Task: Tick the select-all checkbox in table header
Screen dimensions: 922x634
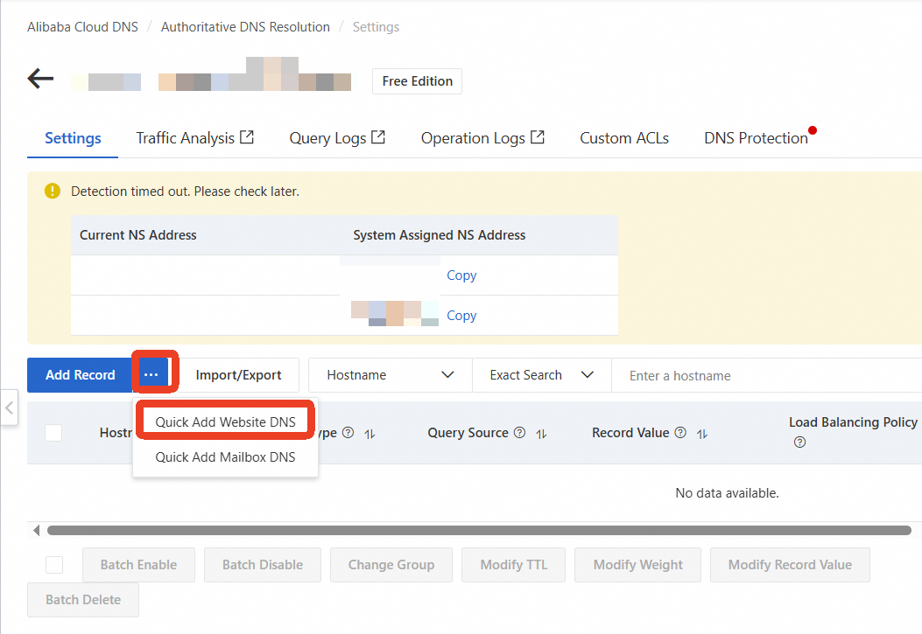Action: (53, 433)
